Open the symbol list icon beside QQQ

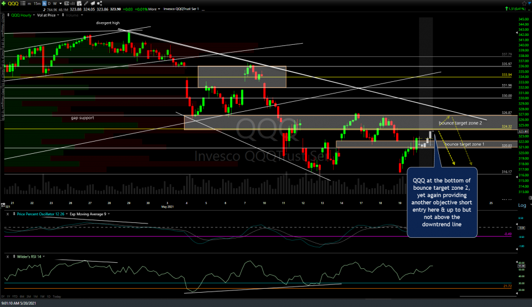23,3
